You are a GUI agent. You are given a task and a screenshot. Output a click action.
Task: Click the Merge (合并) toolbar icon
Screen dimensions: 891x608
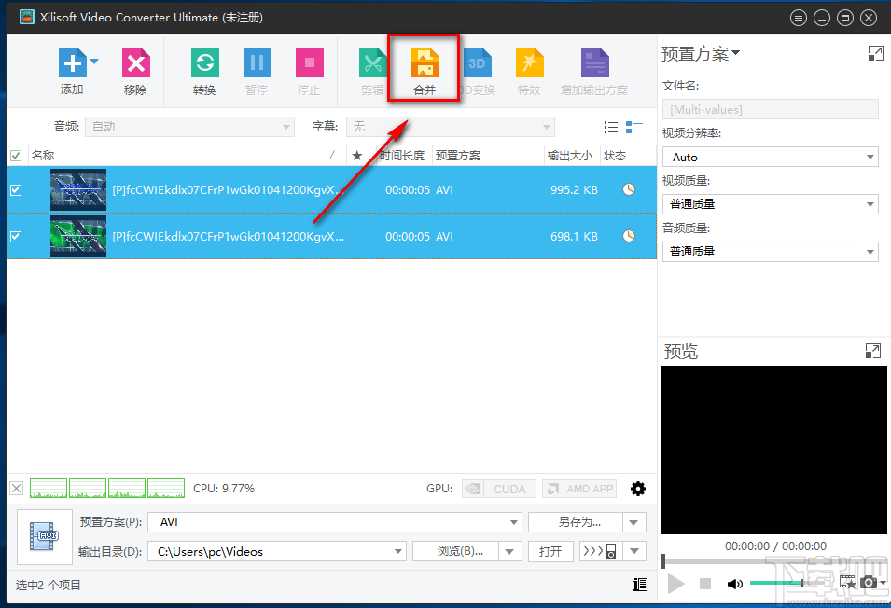425,62
